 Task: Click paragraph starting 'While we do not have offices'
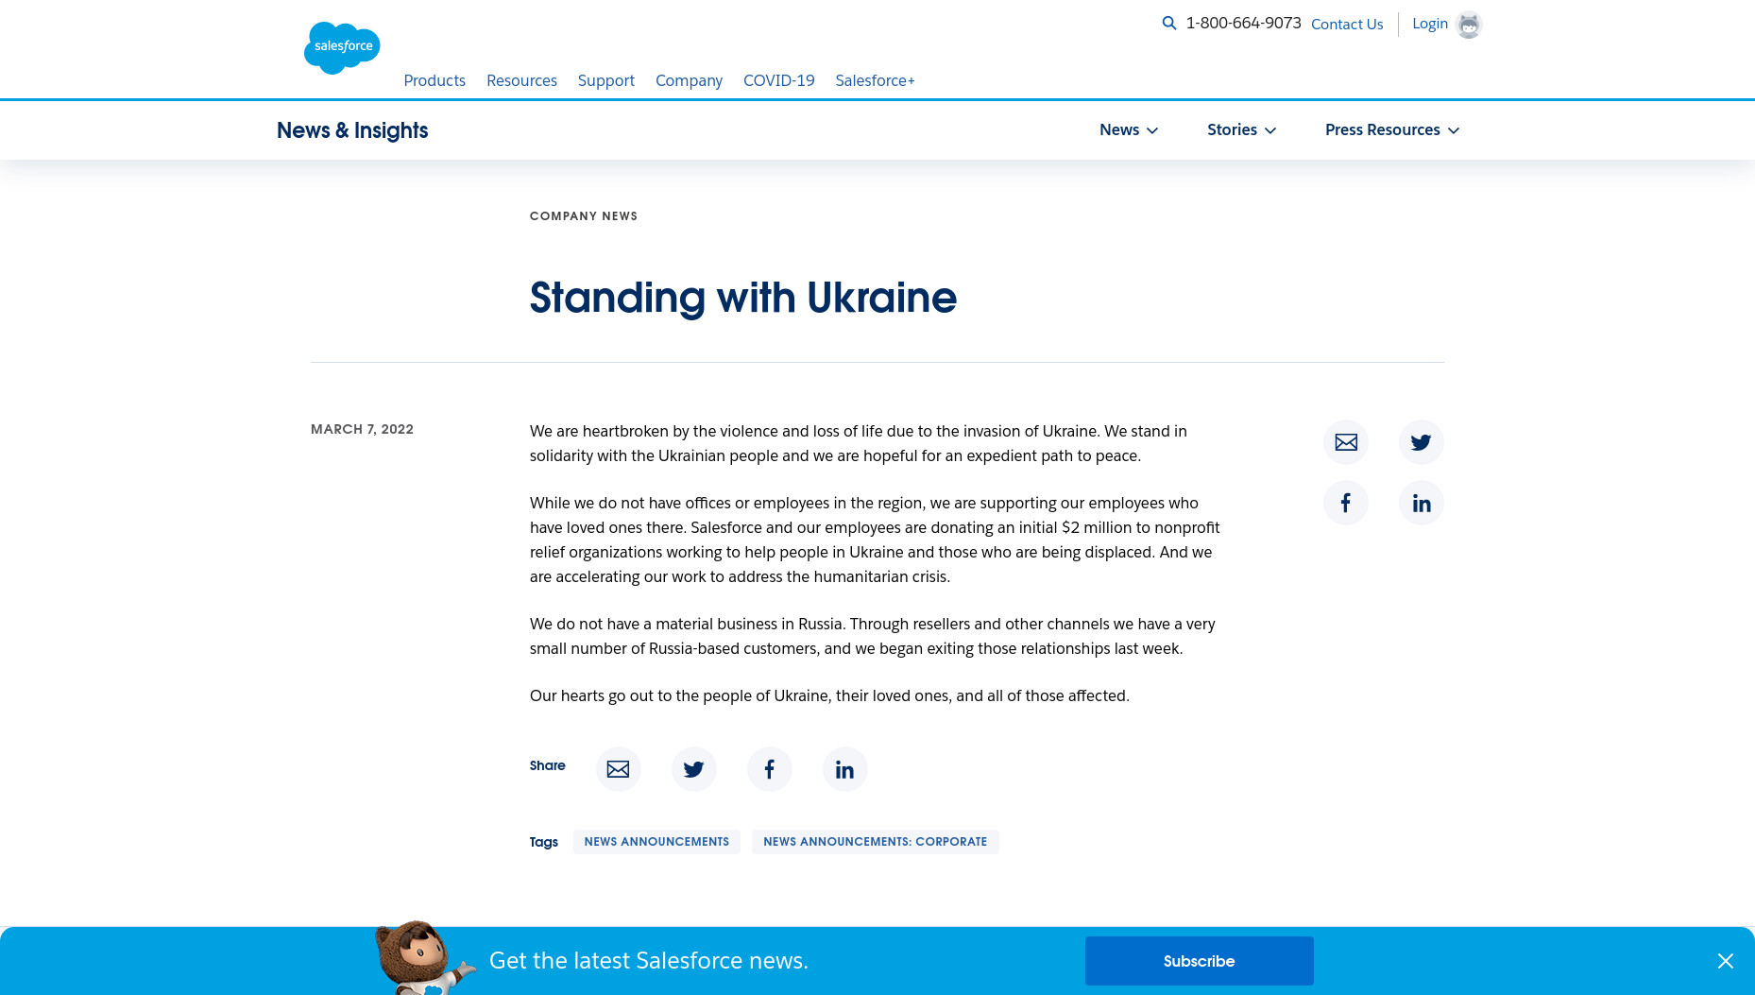point(875,540)
